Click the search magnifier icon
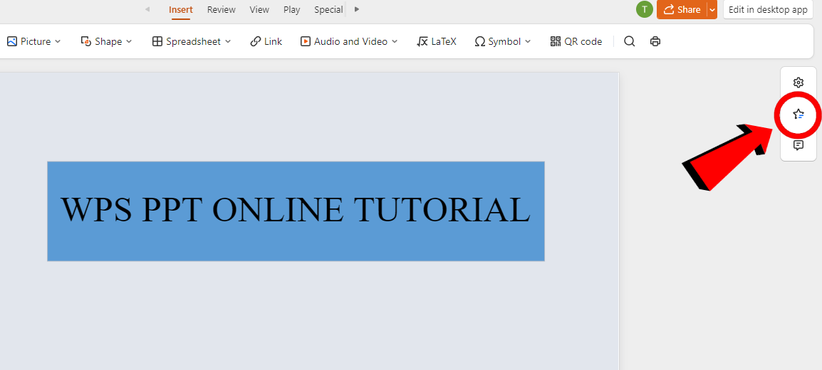 click(x=630, y=41)
